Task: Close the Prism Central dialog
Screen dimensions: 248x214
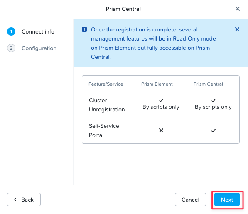Action: point(237,9)
